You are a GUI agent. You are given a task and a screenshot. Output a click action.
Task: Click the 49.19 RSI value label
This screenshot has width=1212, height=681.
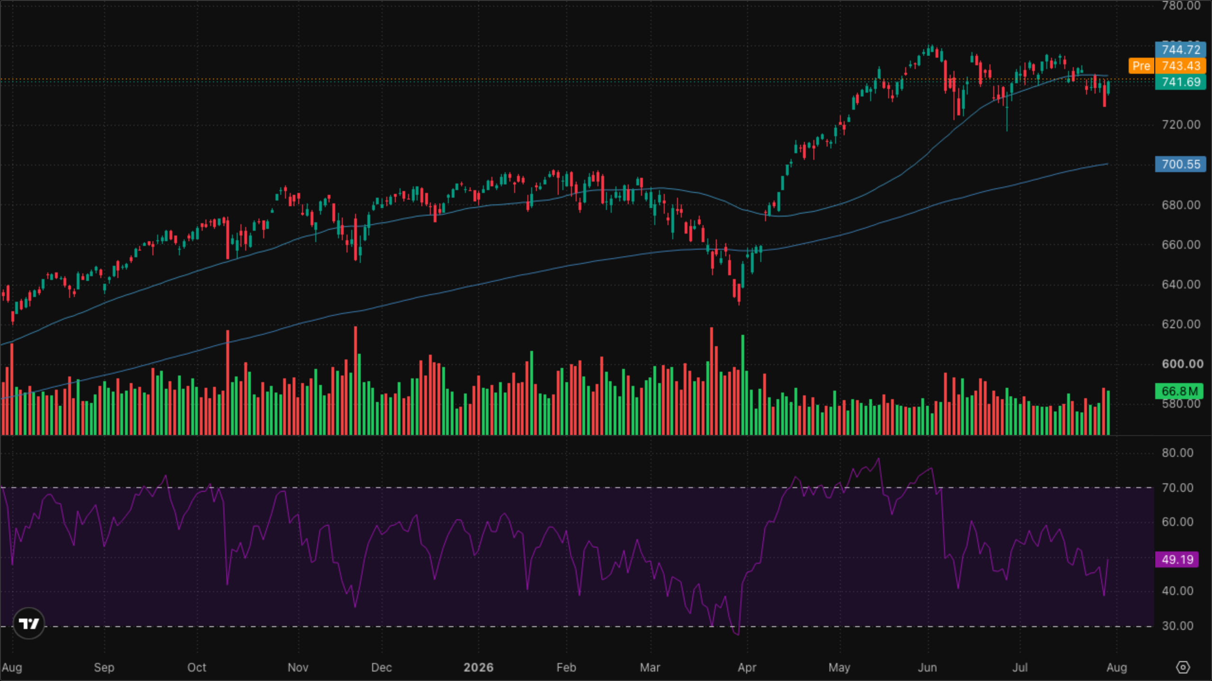pyautogui.click(x=1177, y=559)
